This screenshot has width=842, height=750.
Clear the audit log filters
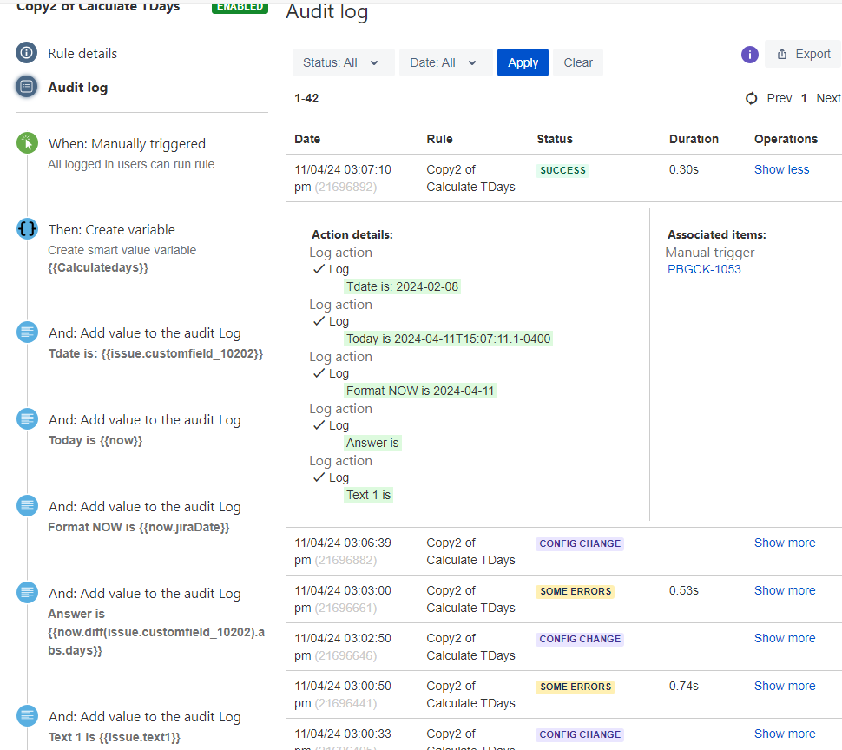tap(578, 62)
